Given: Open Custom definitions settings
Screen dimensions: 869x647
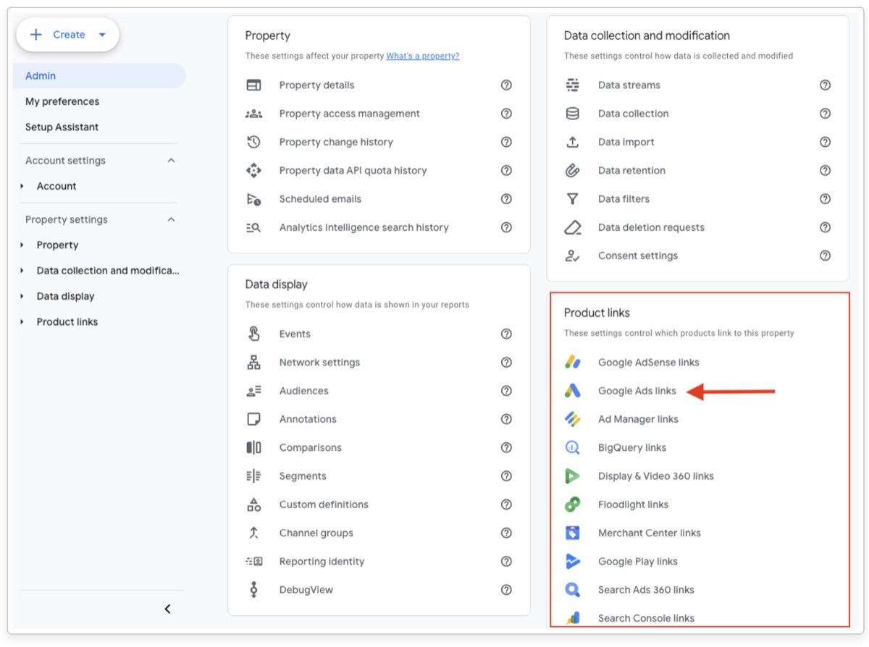Looking at the screenshot, I should coord(324,504).
